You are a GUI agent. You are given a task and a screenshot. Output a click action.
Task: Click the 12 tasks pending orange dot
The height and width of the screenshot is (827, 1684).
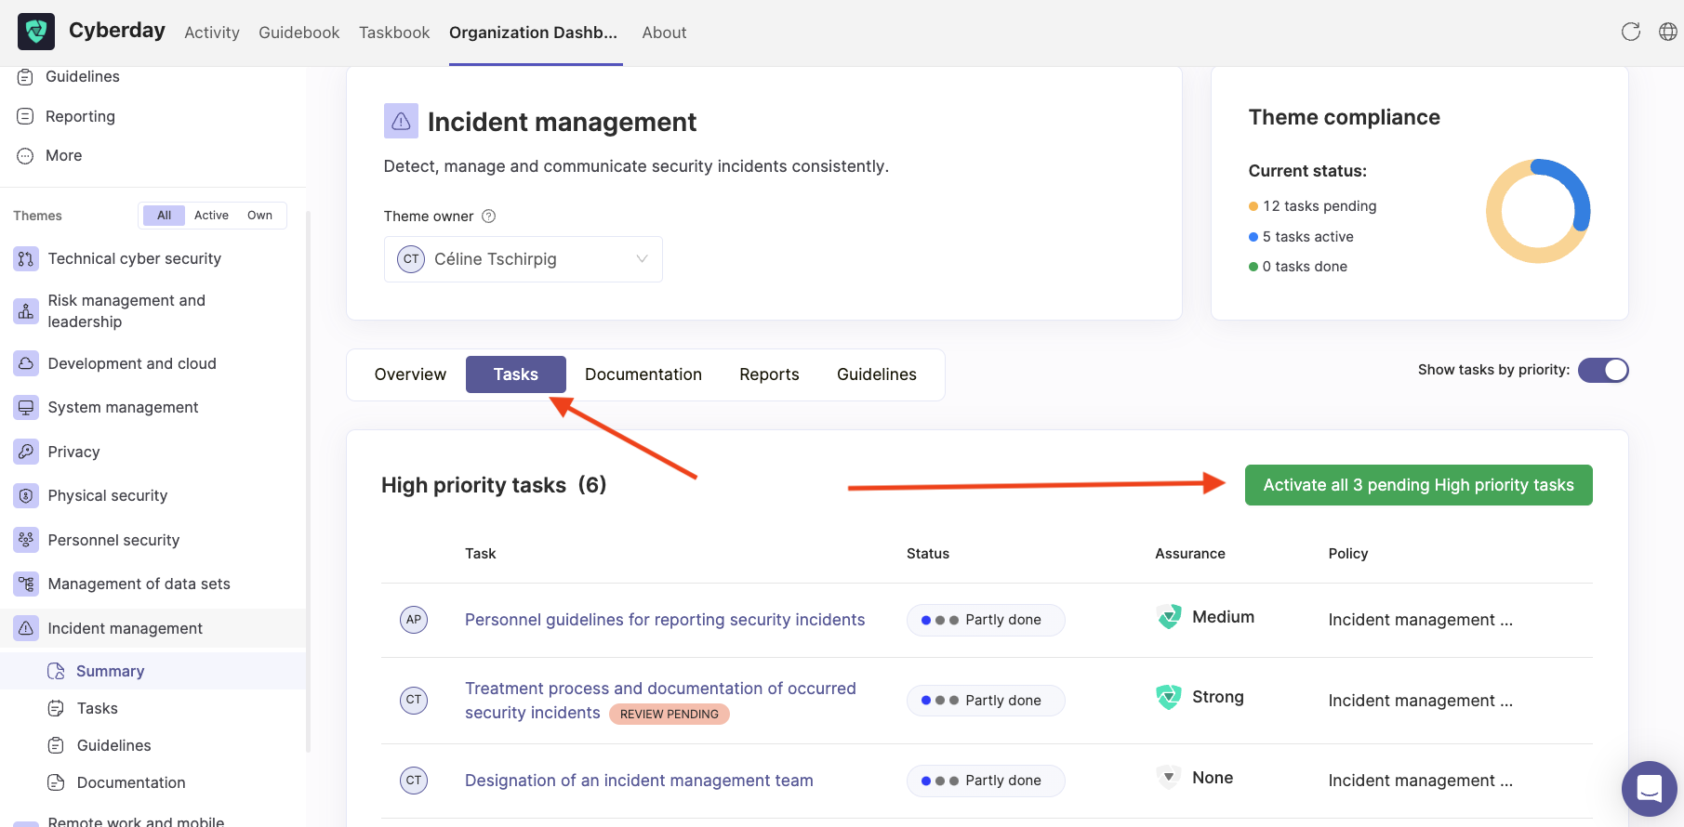1253,206
